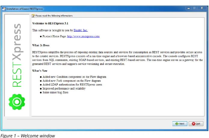Click the 'Figure 1 – Welcome window' caption
Image resolution: width=209 pixels, height=138 pixels.
pos(28,136)
